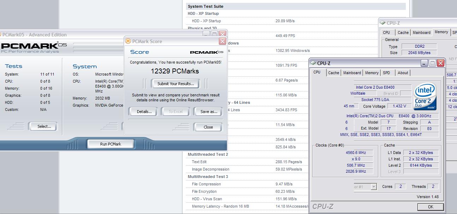Screen dimensions: 457x214
Task: Click Multithreaded Test 3 heading
Action: 208,177
